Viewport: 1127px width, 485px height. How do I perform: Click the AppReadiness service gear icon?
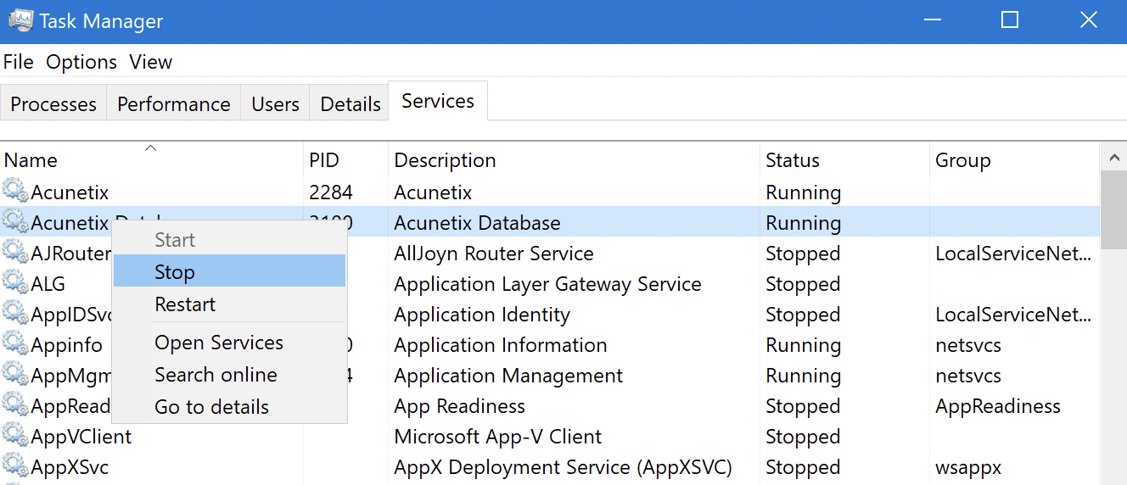15,405
